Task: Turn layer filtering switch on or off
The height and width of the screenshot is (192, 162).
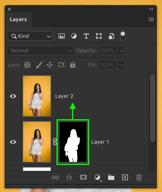Action: pos(123,36)
